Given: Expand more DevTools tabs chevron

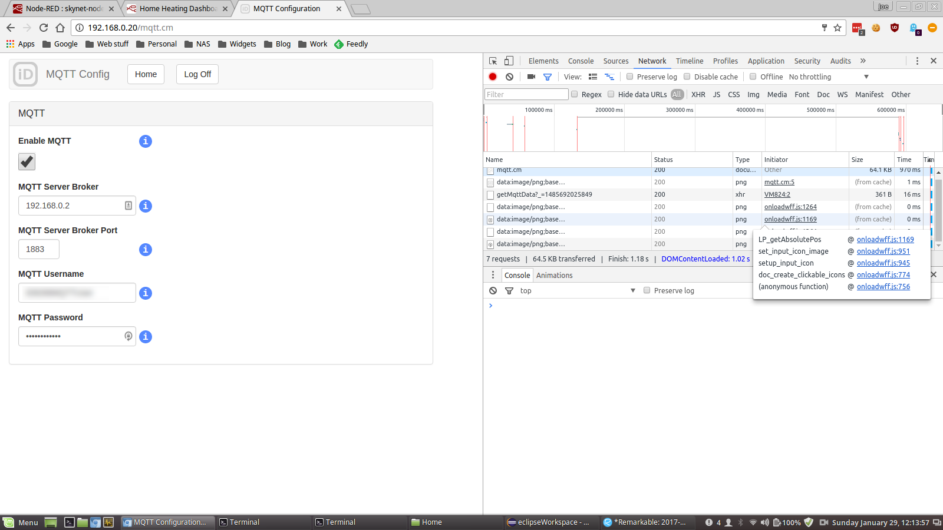Looking at the screenshot, I should (x=863, y=61).
